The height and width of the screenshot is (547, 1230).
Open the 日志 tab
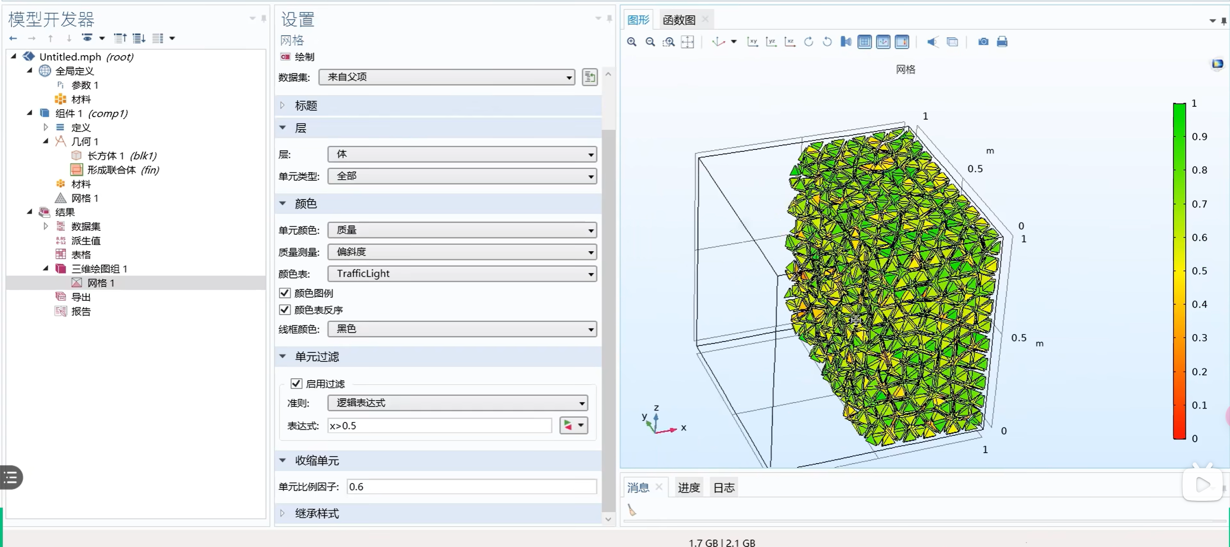tap(724, 488)
